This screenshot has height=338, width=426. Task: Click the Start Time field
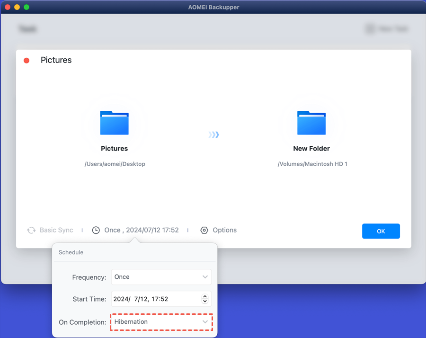(161, 299)
